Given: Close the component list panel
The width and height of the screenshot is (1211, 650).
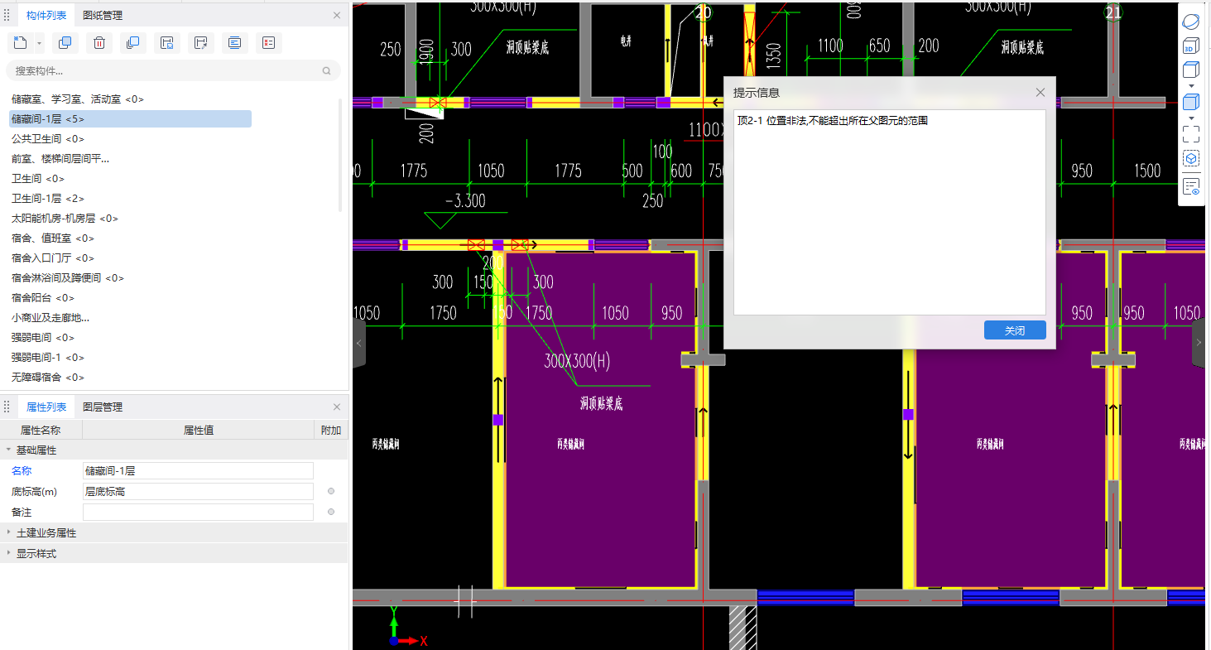Looking at the screenshot, I should [x=336, y=15].
